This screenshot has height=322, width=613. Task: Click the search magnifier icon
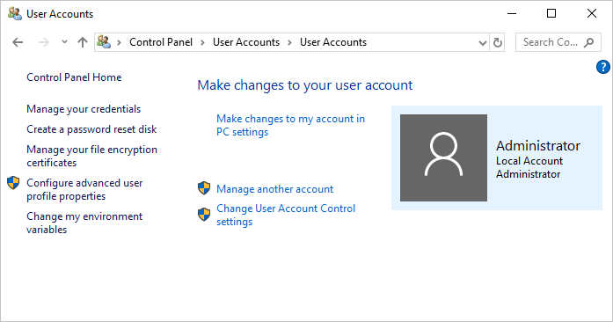pyautogui.click(x=588, y=42)
